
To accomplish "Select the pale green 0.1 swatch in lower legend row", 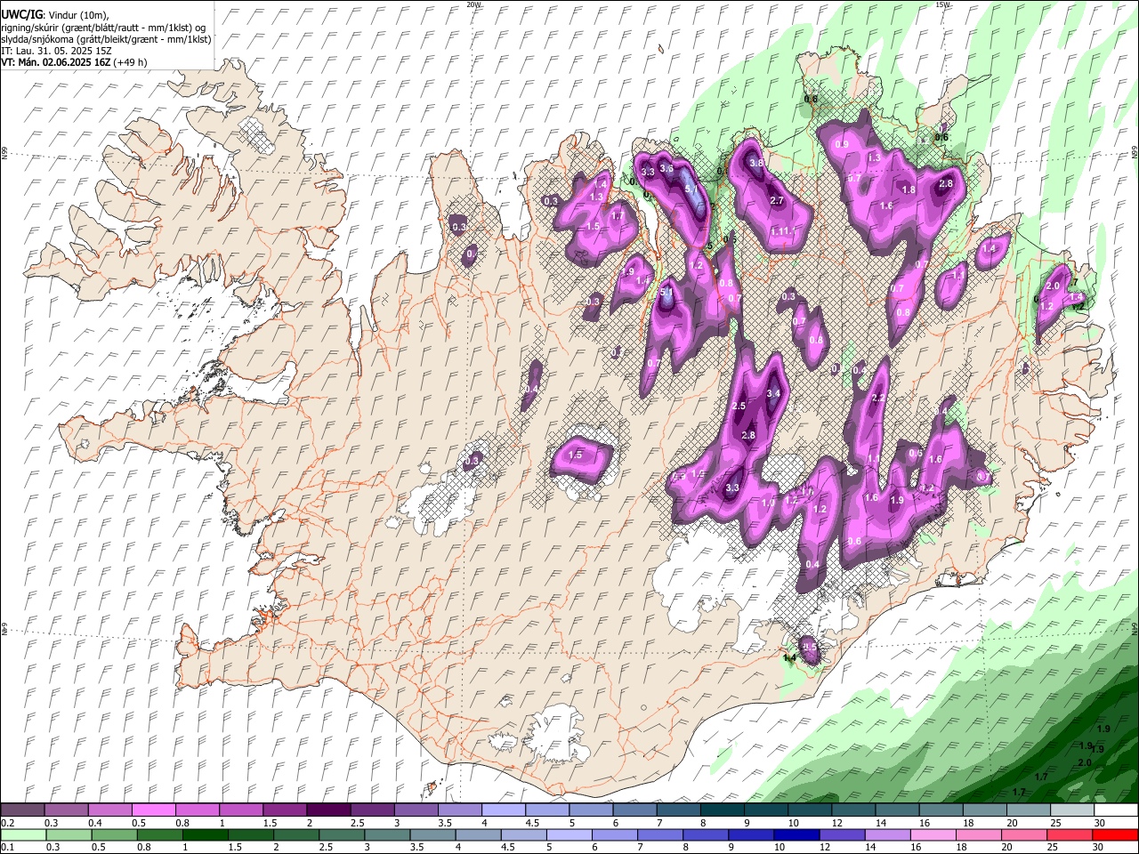I will click(x=23, y=834).
